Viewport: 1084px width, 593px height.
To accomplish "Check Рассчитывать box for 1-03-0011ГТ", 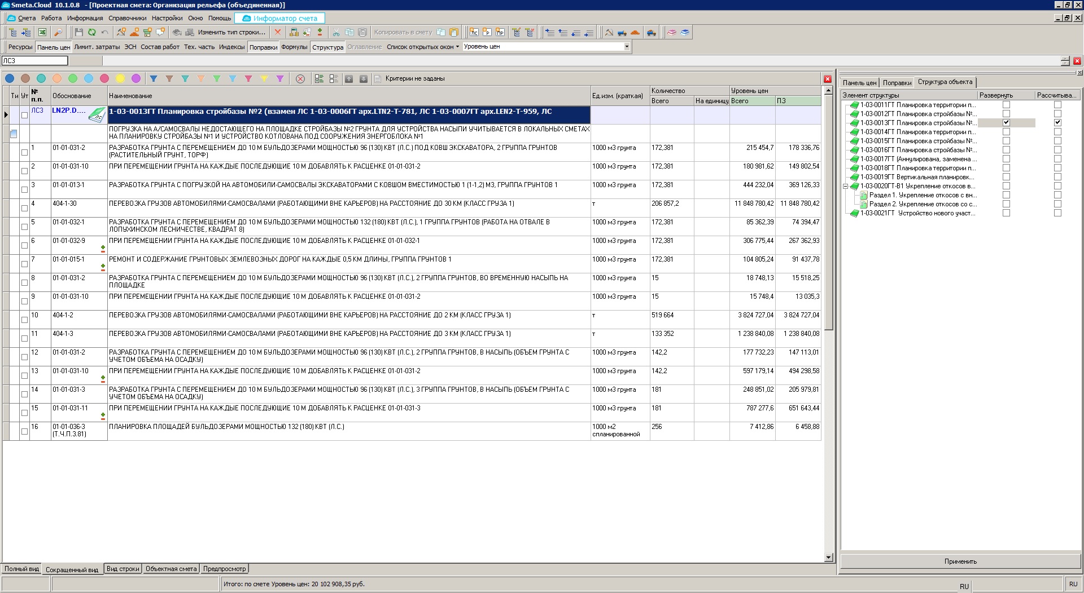I will [1057, 105].
